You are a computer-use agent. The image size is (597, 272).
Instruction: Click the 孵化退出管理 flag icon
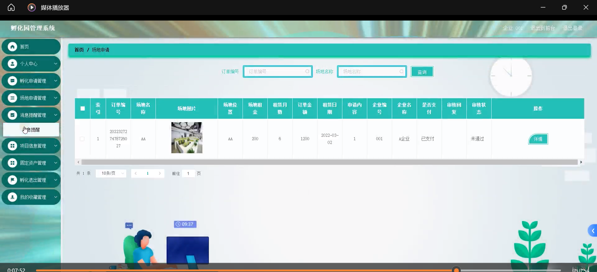point(12,180)
